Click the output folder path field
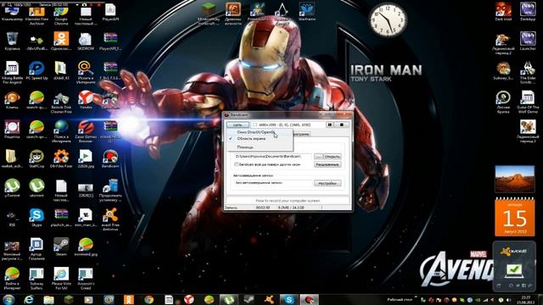This screenshot has height=305, width=543. 273,157
